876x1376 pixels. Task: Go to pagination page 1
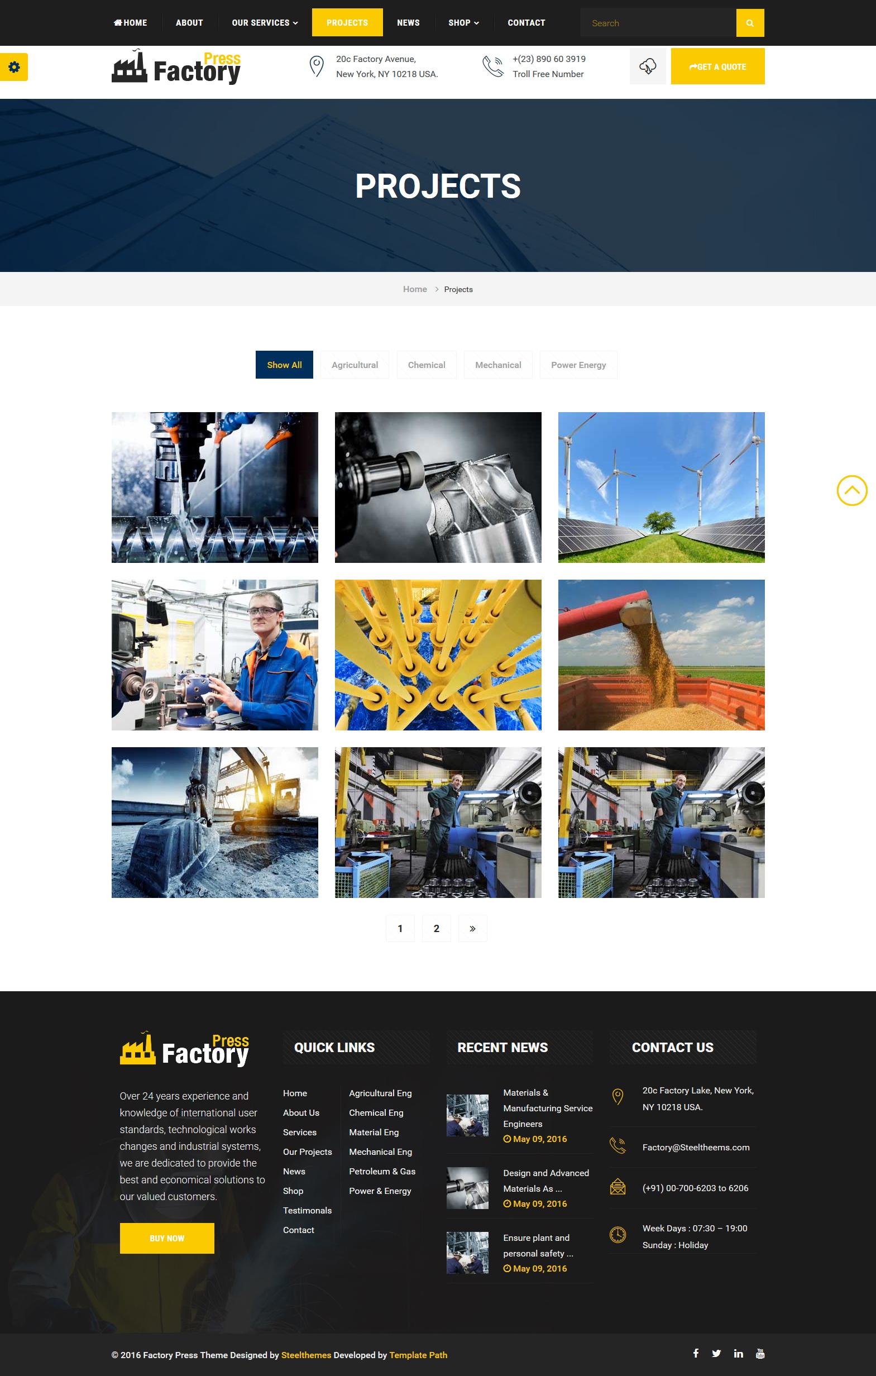[400, 929]
